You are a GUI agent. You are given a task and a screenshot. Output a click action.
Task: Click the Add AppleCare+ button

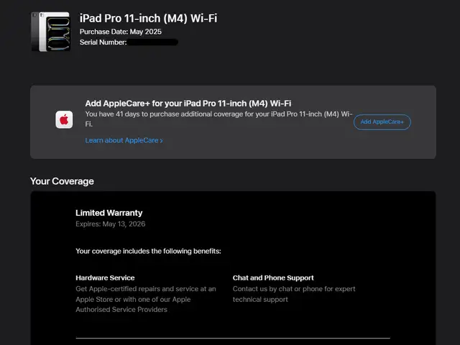[382, 121]
